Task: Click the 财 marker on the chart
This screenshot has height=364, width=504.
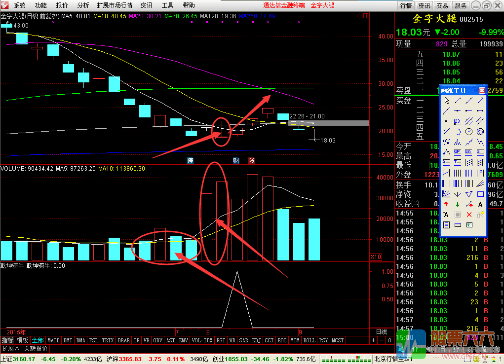Action: pos(236,161)
